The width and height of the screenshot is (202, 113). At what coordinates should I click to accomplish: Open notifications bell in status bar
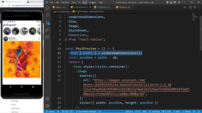(x=199, y=111)
